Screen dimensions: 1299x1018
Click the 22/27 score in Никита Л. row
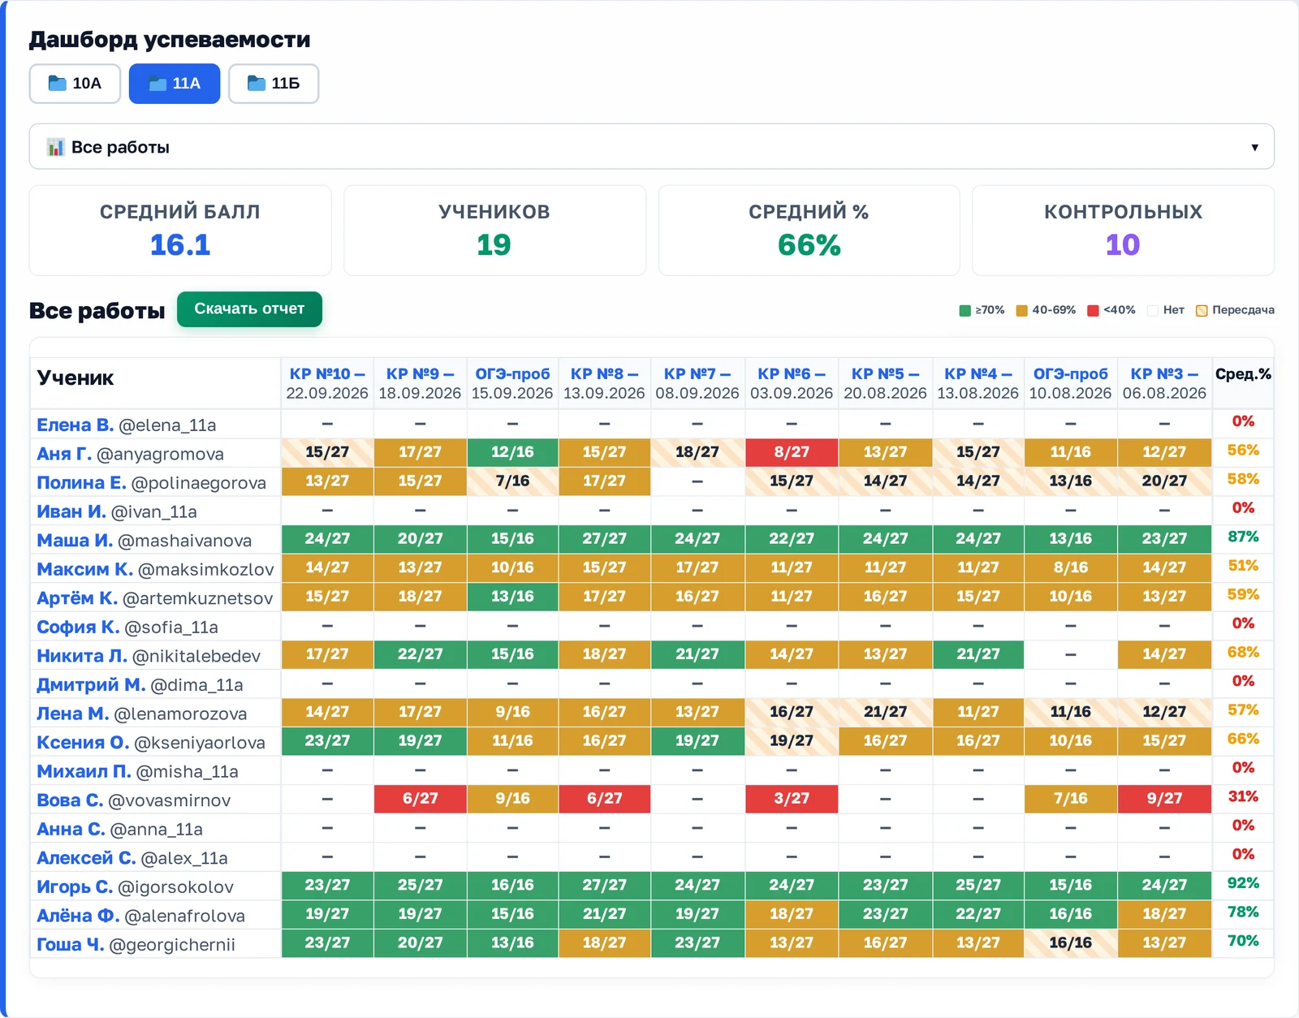click(x=420, y=654)
